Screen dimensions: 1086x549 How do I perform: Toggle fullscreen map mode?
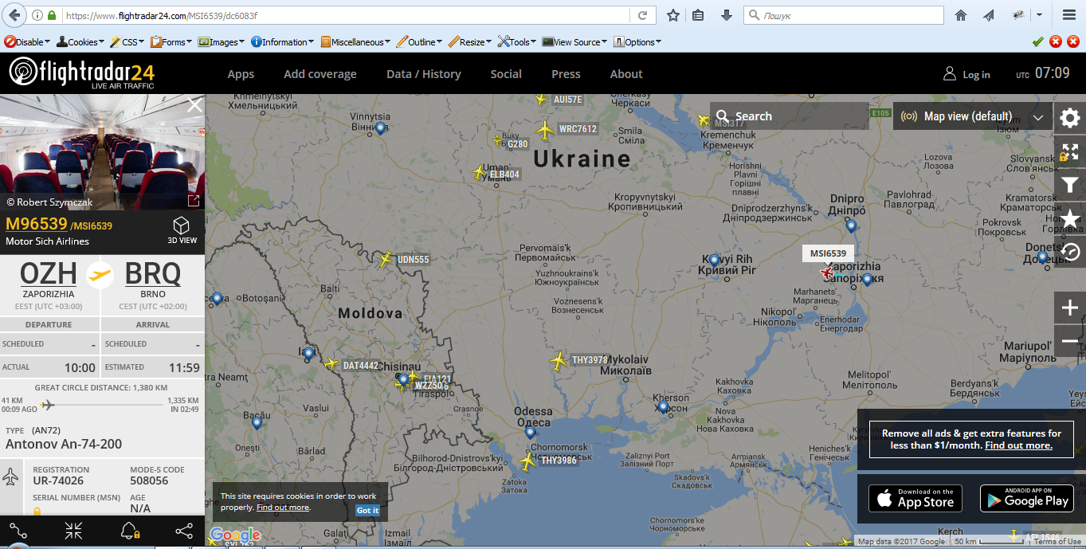pos(1069,152)
